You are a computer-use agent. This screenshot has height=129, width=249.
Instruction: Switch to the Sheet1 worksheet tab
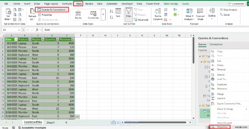[50, 122]
